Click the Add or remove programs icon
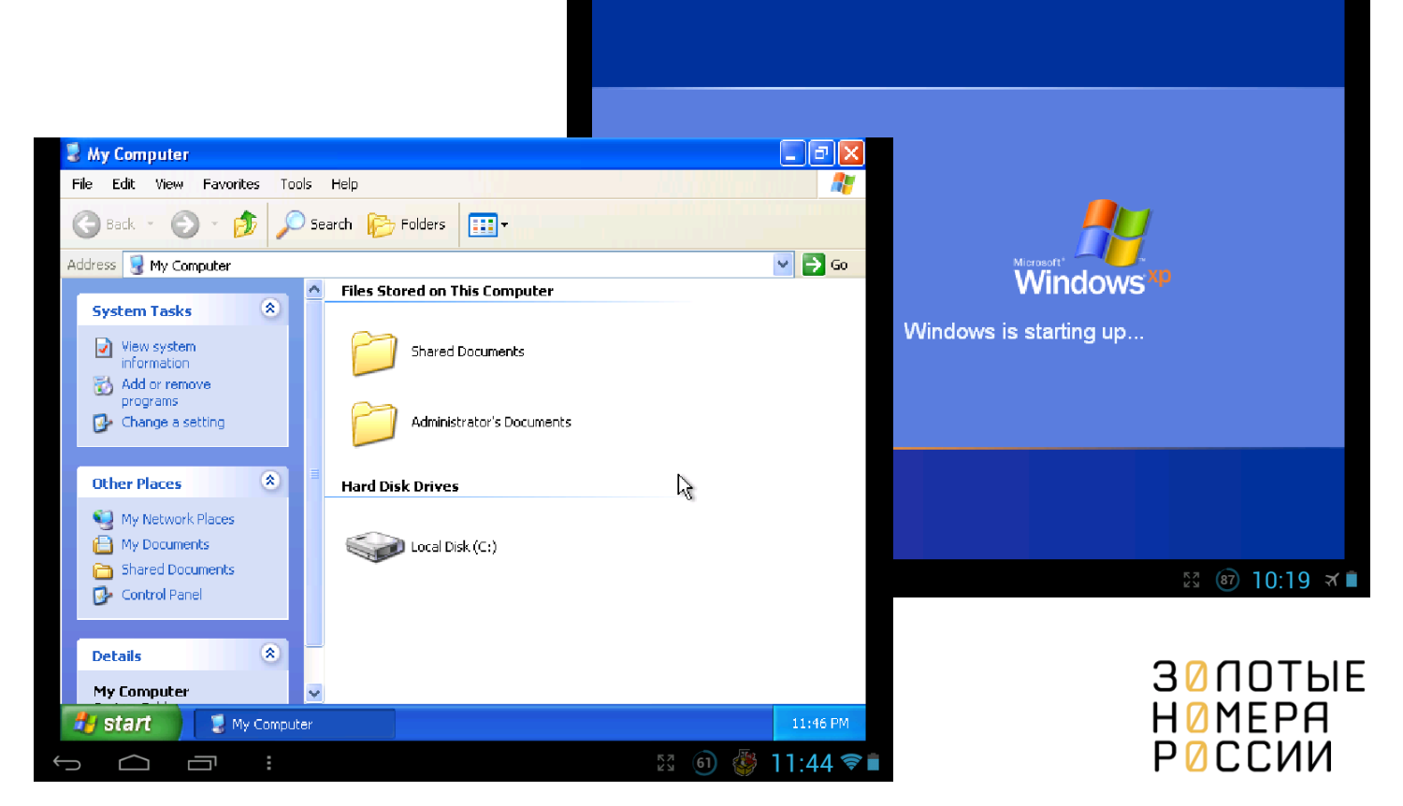 coord(103,385)
